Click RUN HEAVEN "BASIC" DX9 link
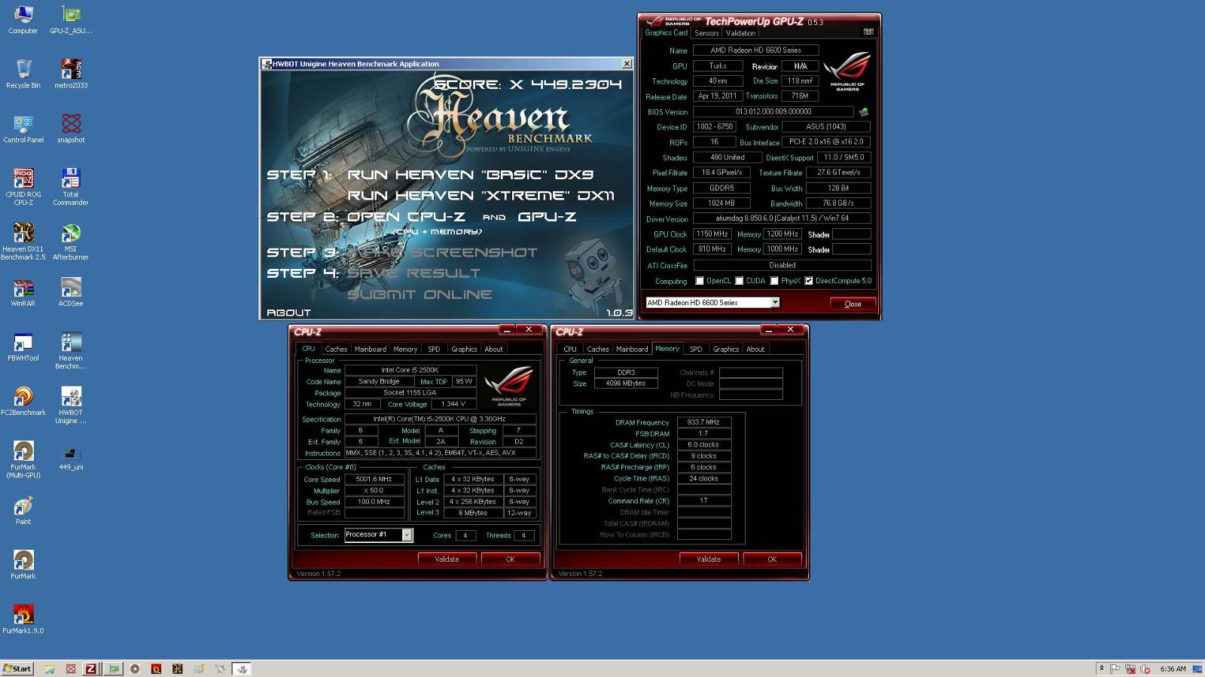The height and width of the screenshot is (677, 1205). point(470,175)
